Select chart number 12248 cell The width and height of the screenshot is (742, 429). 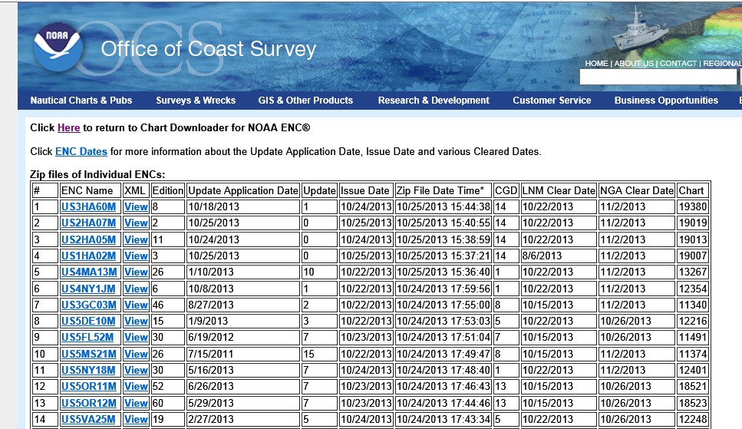[693, 419]
